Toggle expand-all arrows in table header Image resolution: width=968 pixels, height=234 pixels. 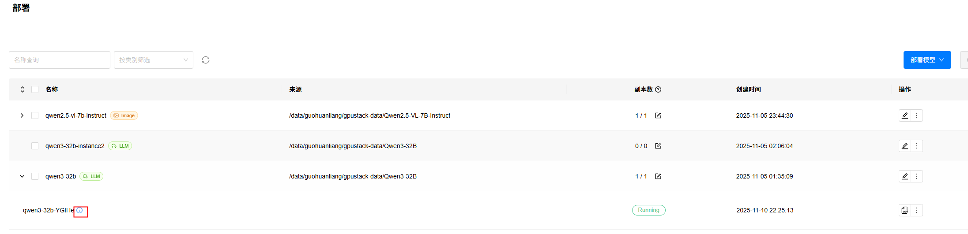pyautogui.click(x=23, y=89)
